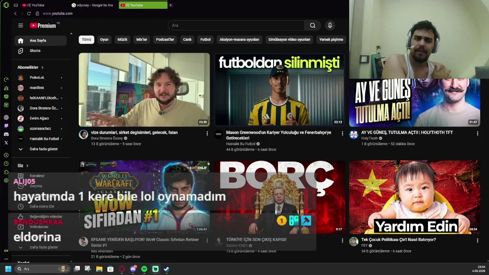Screen dimensions: 489x275
Task: Launch Steam from the taskbar
Action: (167, 269)
